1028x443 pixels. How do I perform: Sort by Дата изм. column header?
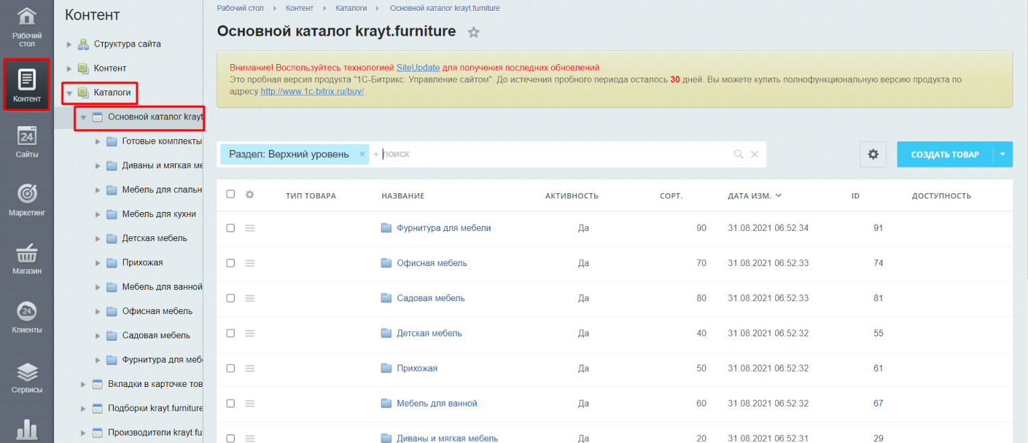tap(754, 196)
